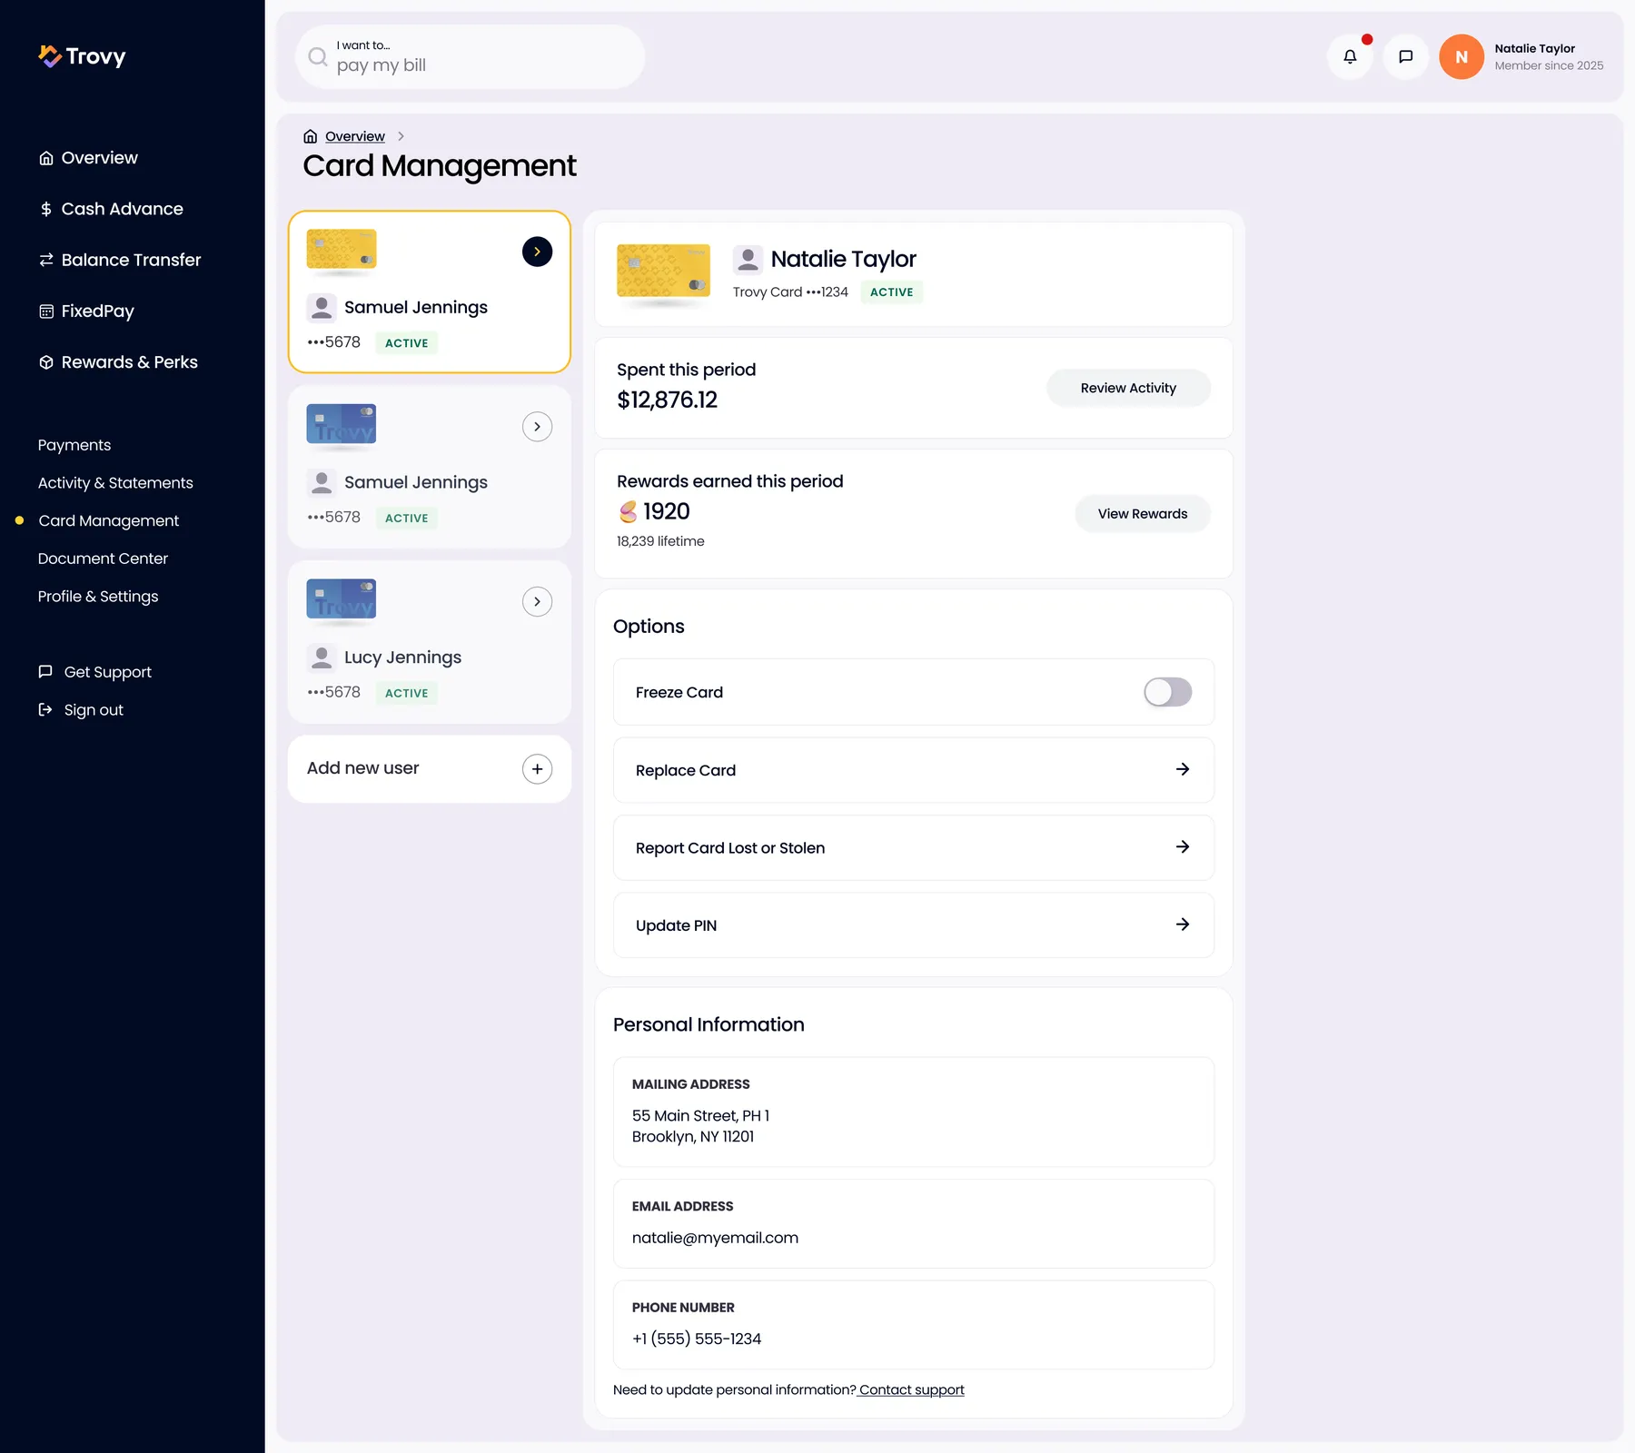
Task: Open the notifications bell icon
Action: click(x=1350, y=56)
